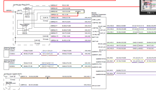Click the Body Control Module (D207) box
This screenshot has width=156, height=91.
click(8, 86)
